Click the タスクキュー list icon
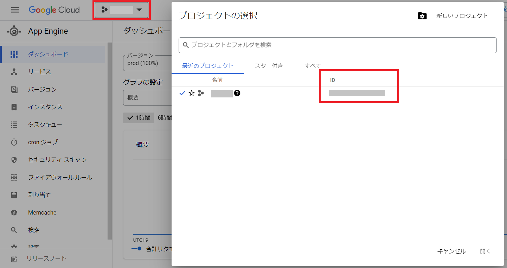 [x=14, y=125]
